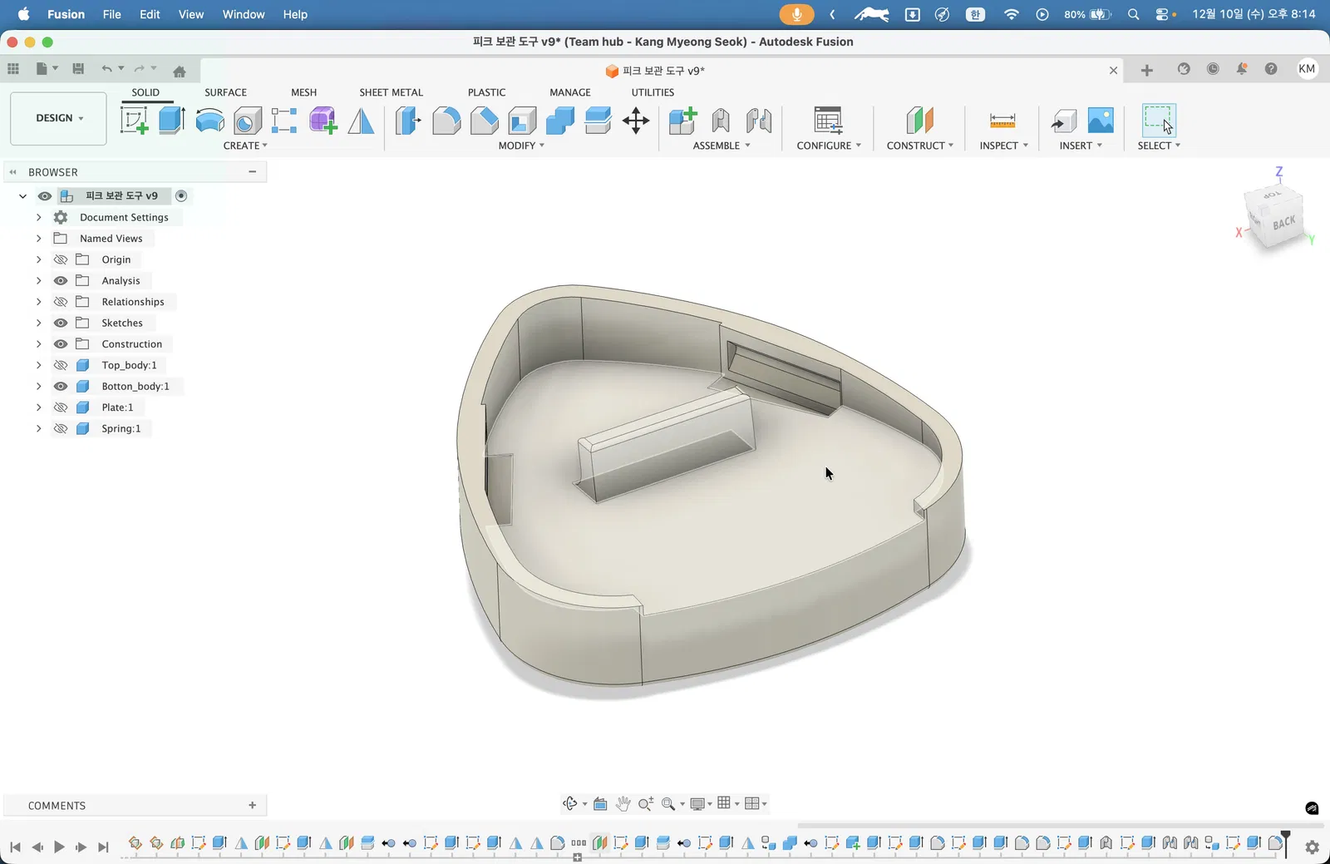Select the Combine tool
Viewport: 1330px width, 864px height.
point(560,121)
